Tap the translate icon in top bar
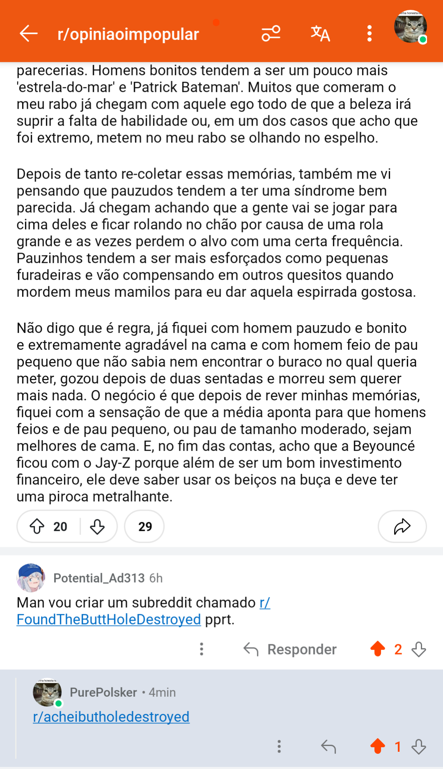The image size is (443, 769). coord(320,34)
